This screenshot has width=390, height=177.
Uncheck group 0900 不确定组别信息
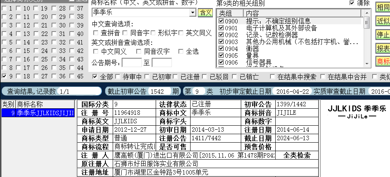tap(221, 21)
